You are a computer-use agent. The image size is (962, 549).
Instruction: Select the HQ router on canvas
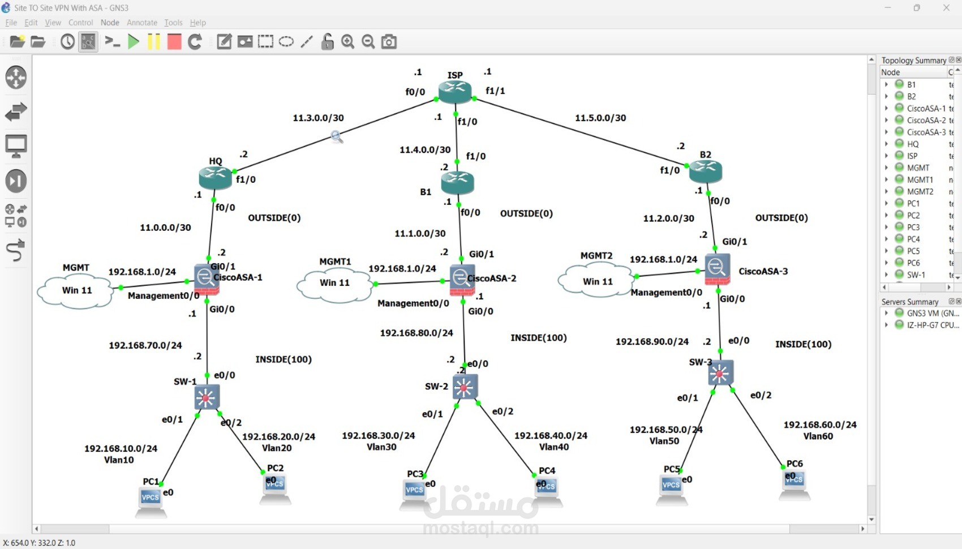(215, 178)
